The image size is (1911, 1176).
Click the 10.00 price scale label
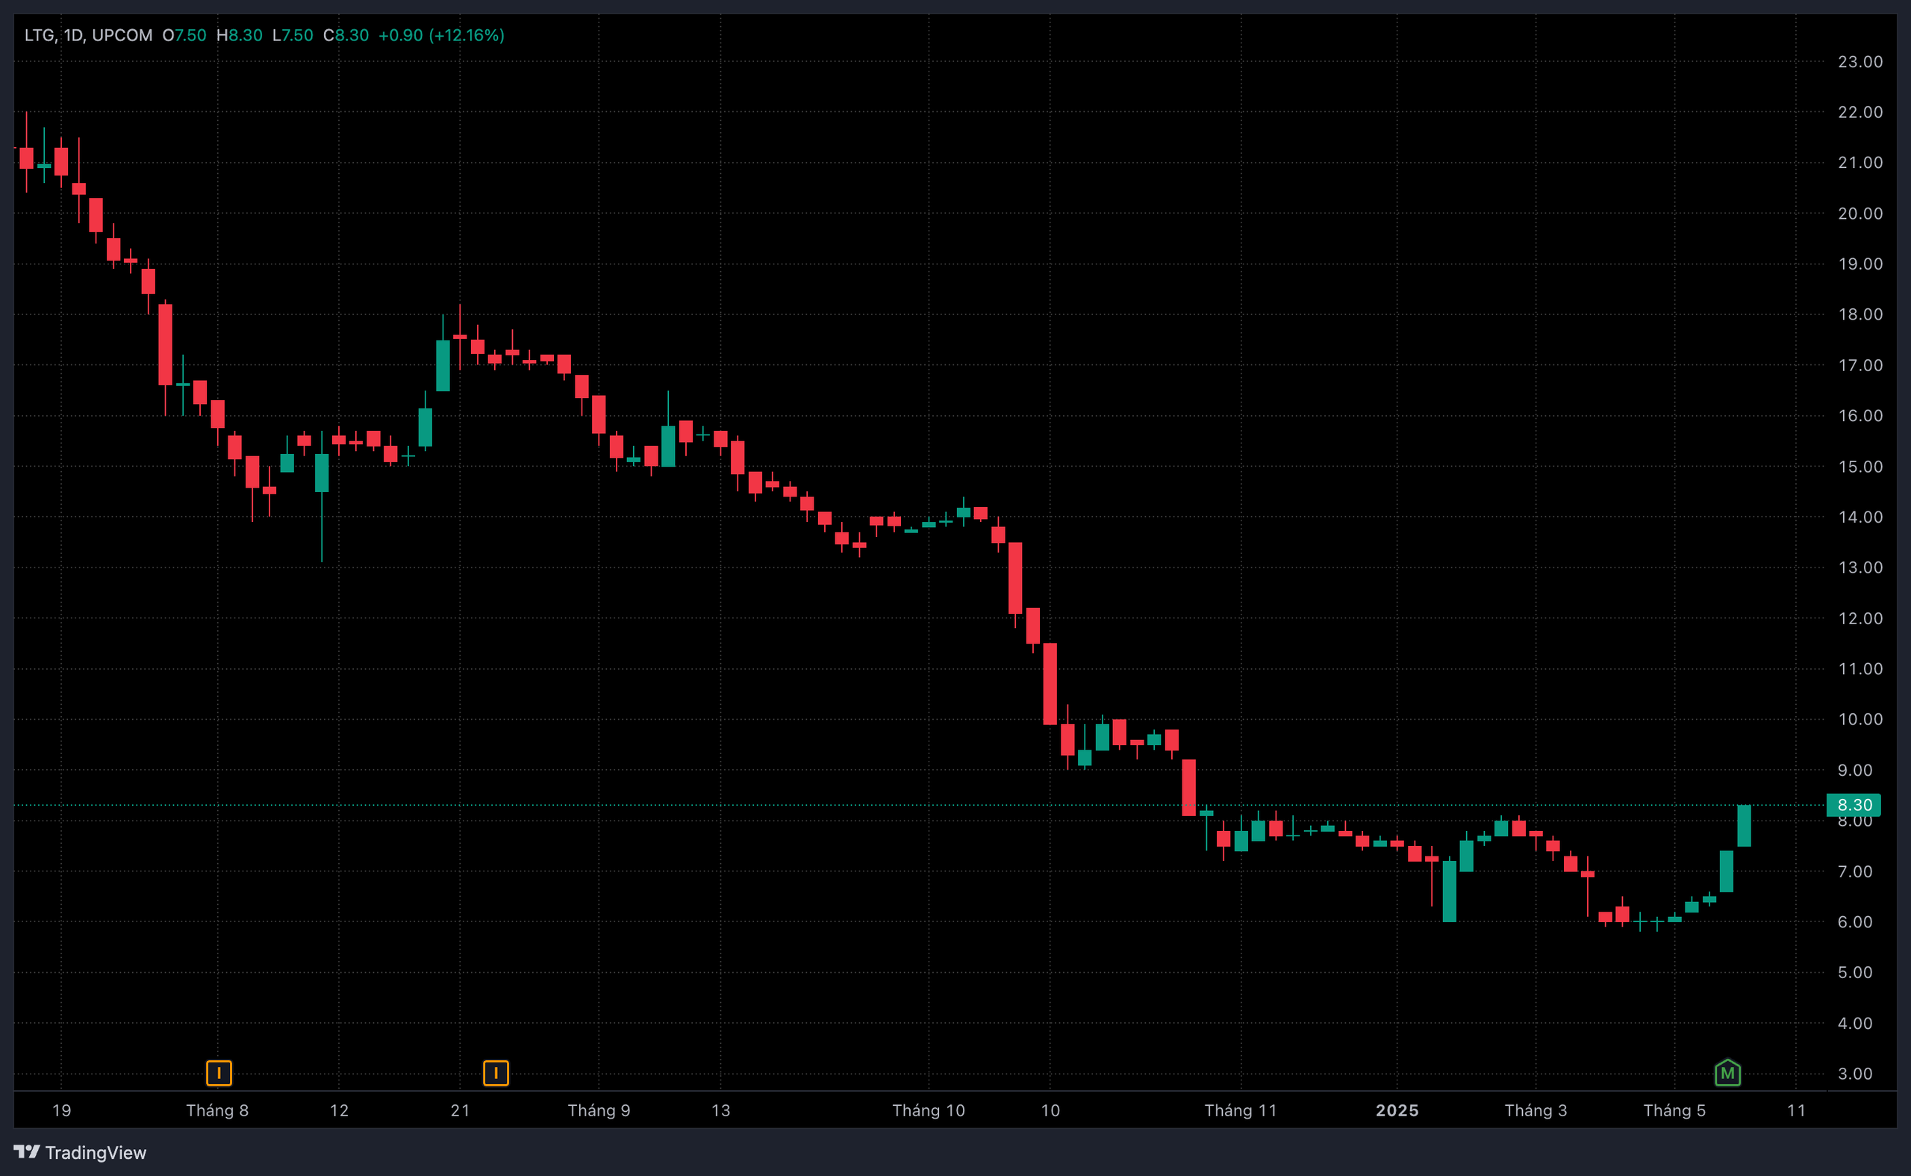(x=1859, y=720)
